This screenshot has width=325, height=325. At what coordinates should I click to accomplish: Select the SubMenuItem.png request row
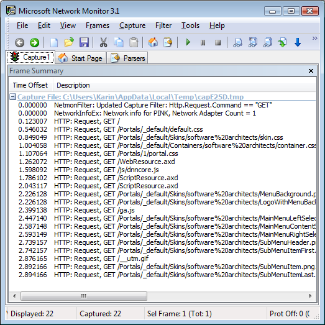[163, 267]
